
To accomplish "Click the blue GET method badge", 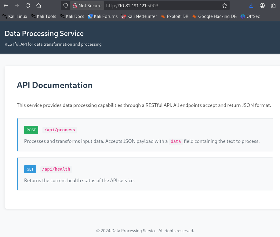I will point(30,169).
